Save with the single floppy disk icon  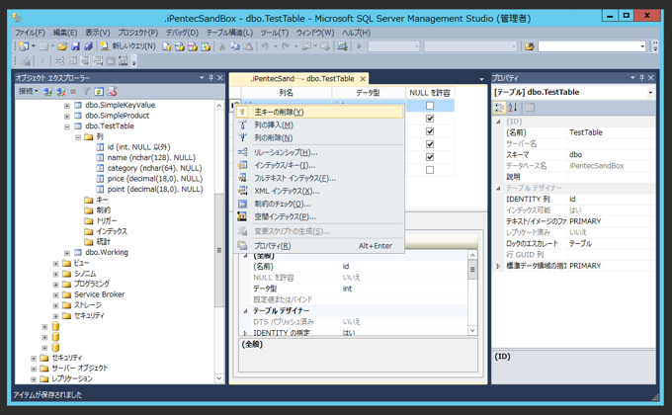[x=75, y=45]
